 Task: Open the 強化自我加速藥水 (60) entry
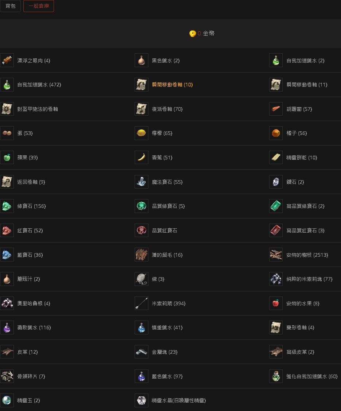pyautogui.click(x=312, y=376)
